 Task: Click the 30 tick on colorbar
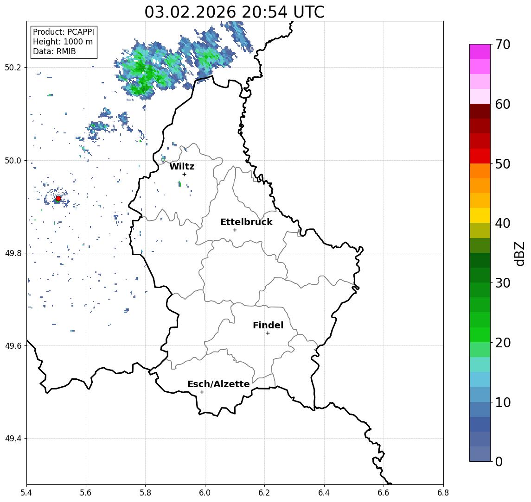[x=503, y=283]
